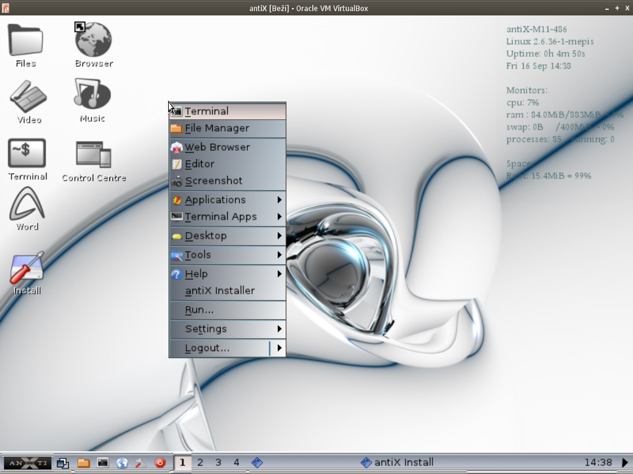The height and width of the screenshot is (474, 633).
Task: Click the 14:38 taskbar clock
Action: pos(598,462)
